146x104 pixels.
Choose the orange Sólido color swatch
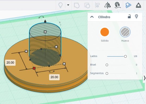click(x=105, y=32)
